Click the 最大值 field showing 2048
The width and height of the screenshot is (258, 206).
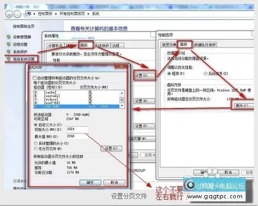(x=77, y=136)
